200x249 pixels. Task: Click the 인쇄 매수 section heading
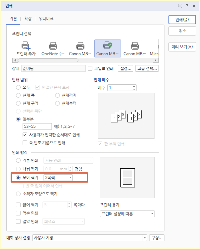point(102,80)
